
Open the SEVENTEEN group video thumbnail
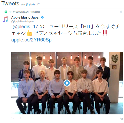point(67,83)
